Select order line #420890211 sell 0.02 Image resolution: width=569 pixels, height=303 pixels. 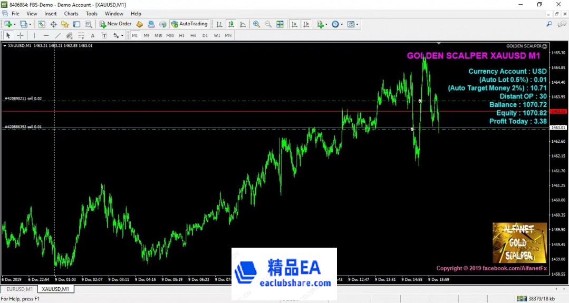23,99
